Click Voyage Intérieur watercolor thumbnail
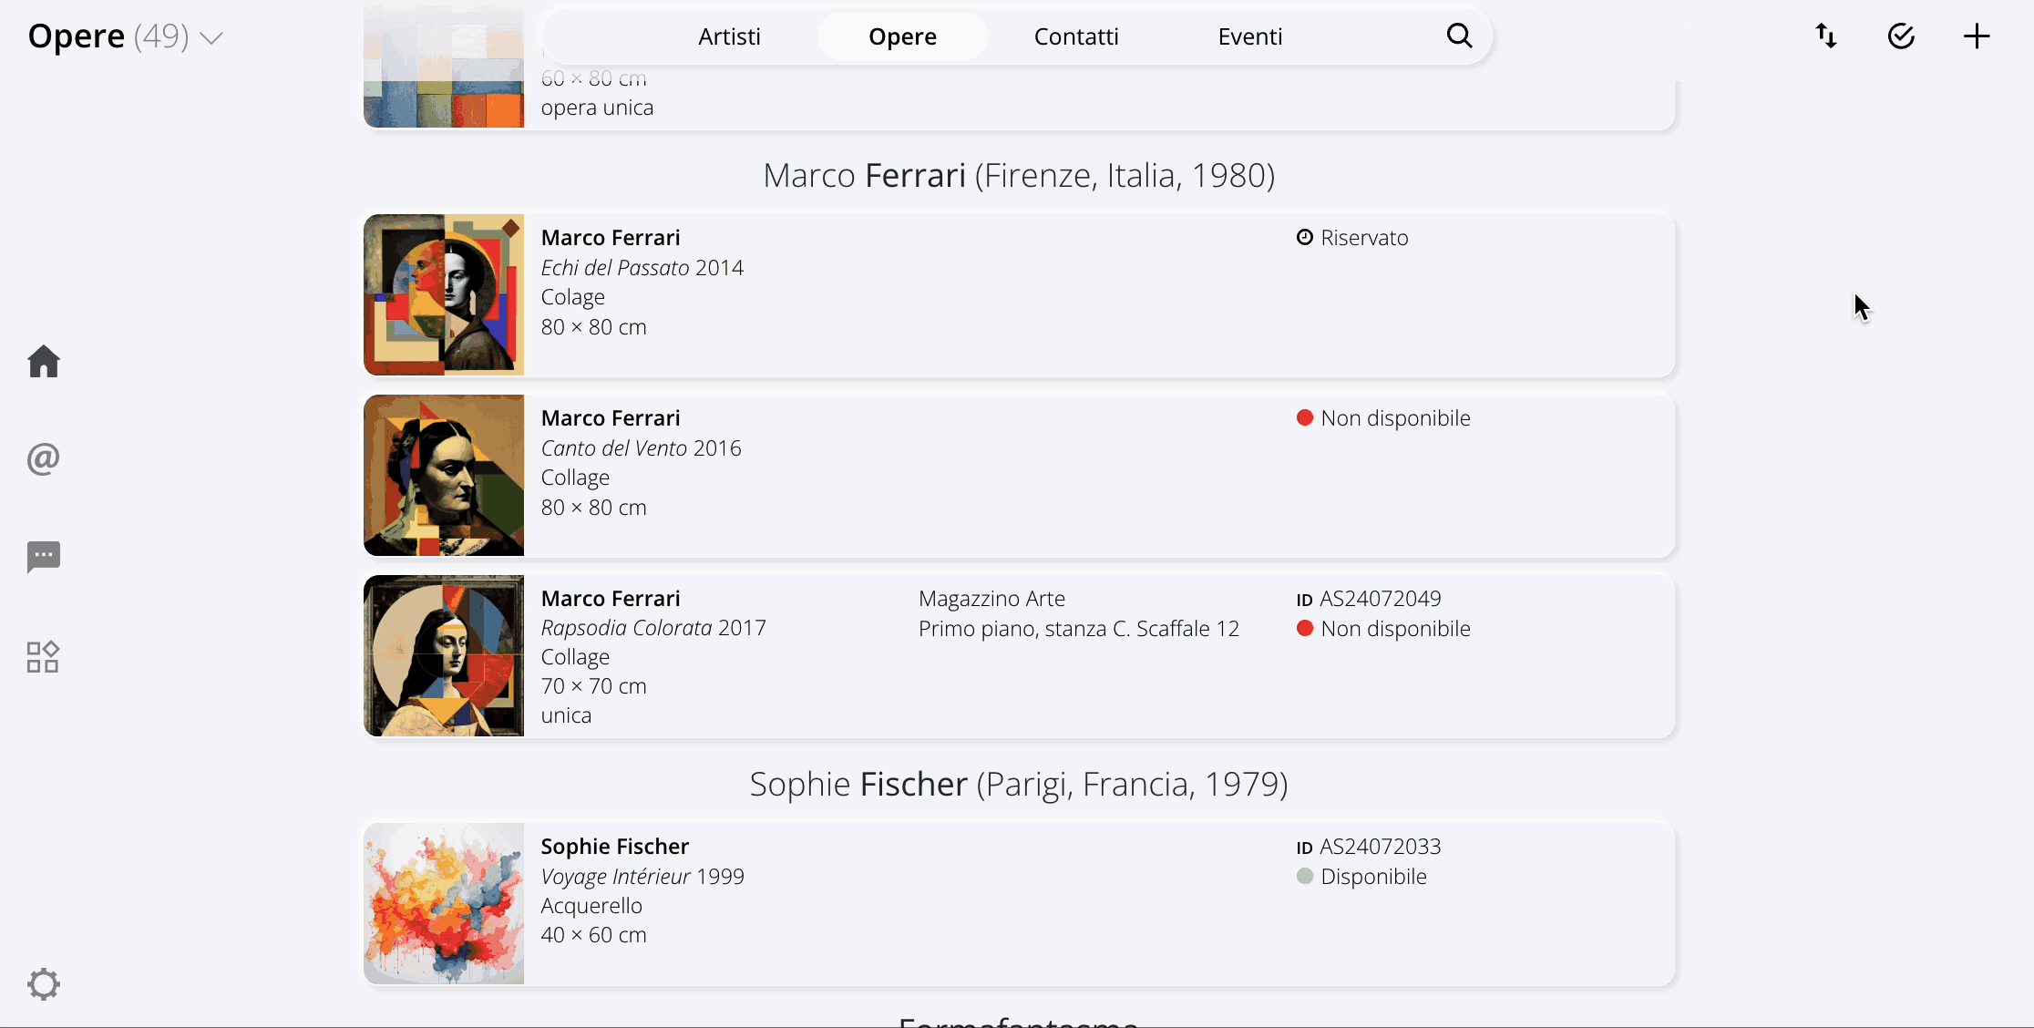Screen dimensions: 2034x1028 444,904
